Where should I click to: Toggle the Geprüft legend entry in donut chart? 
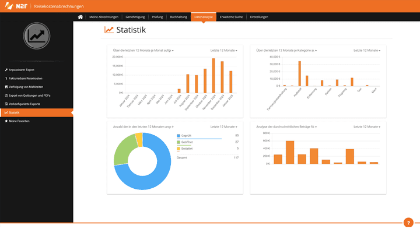(187, 135)
